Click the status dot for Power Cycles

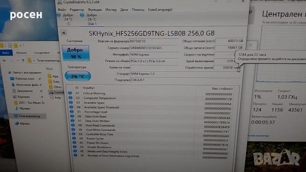pyautogui.click(x=74, y=138)
